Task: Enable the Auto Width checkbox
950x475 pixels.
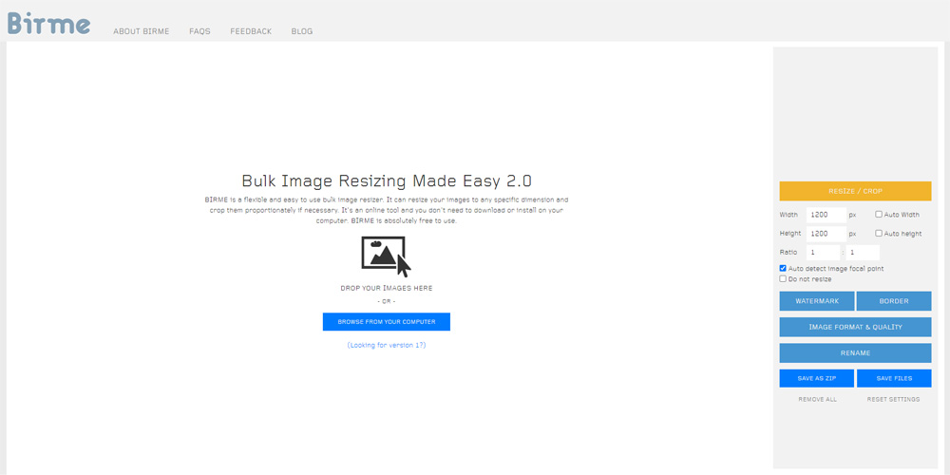Action: (x=879, y=215)
